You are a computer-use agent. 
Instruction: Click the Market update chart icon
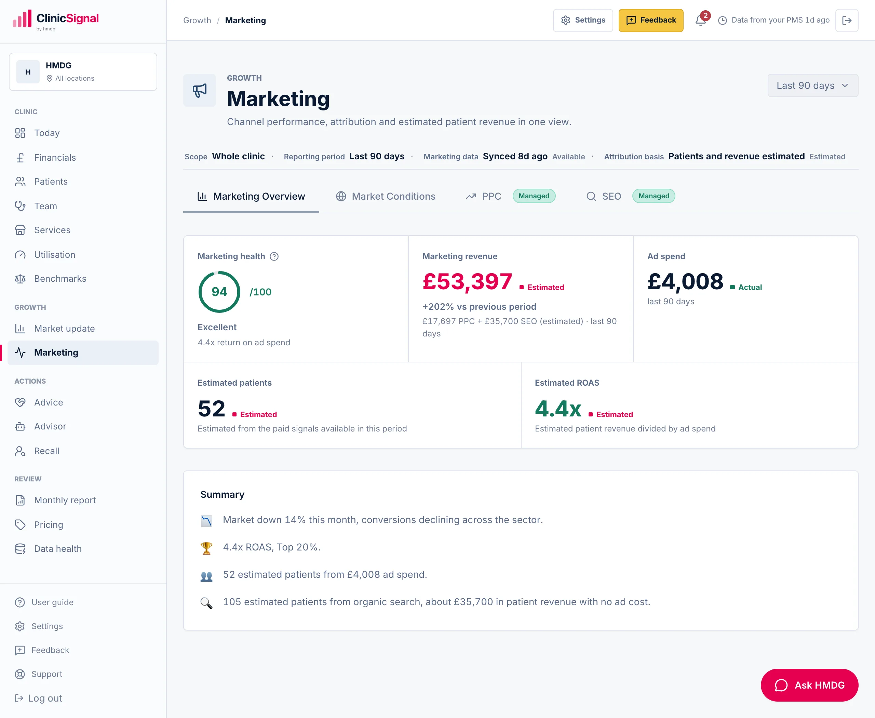click(20, 329)
